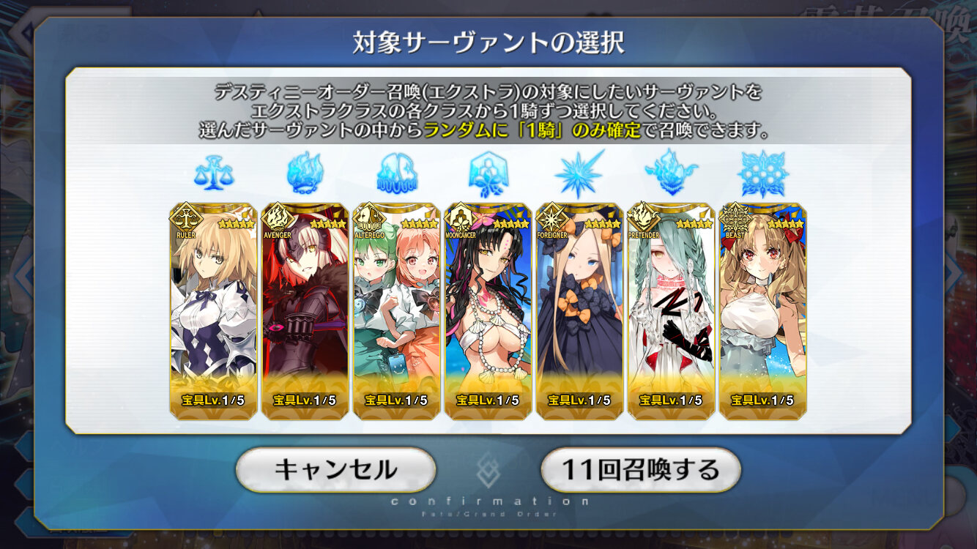Select the BEAST servant card

tap(762, 311)
